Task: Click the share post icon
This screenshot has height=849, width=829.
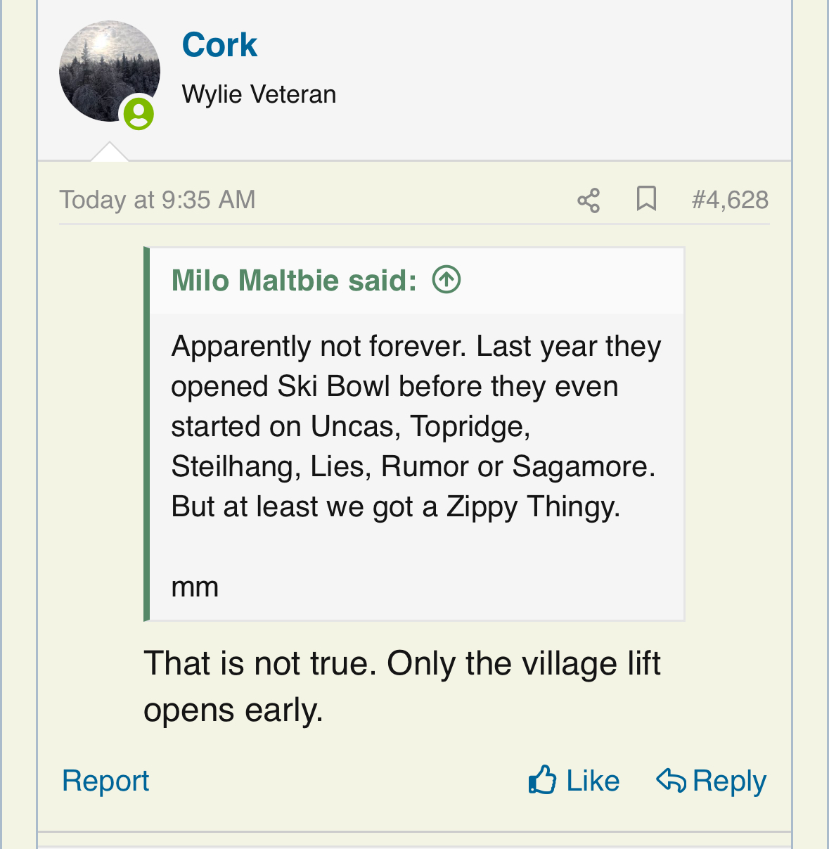Action: (589, 200)
